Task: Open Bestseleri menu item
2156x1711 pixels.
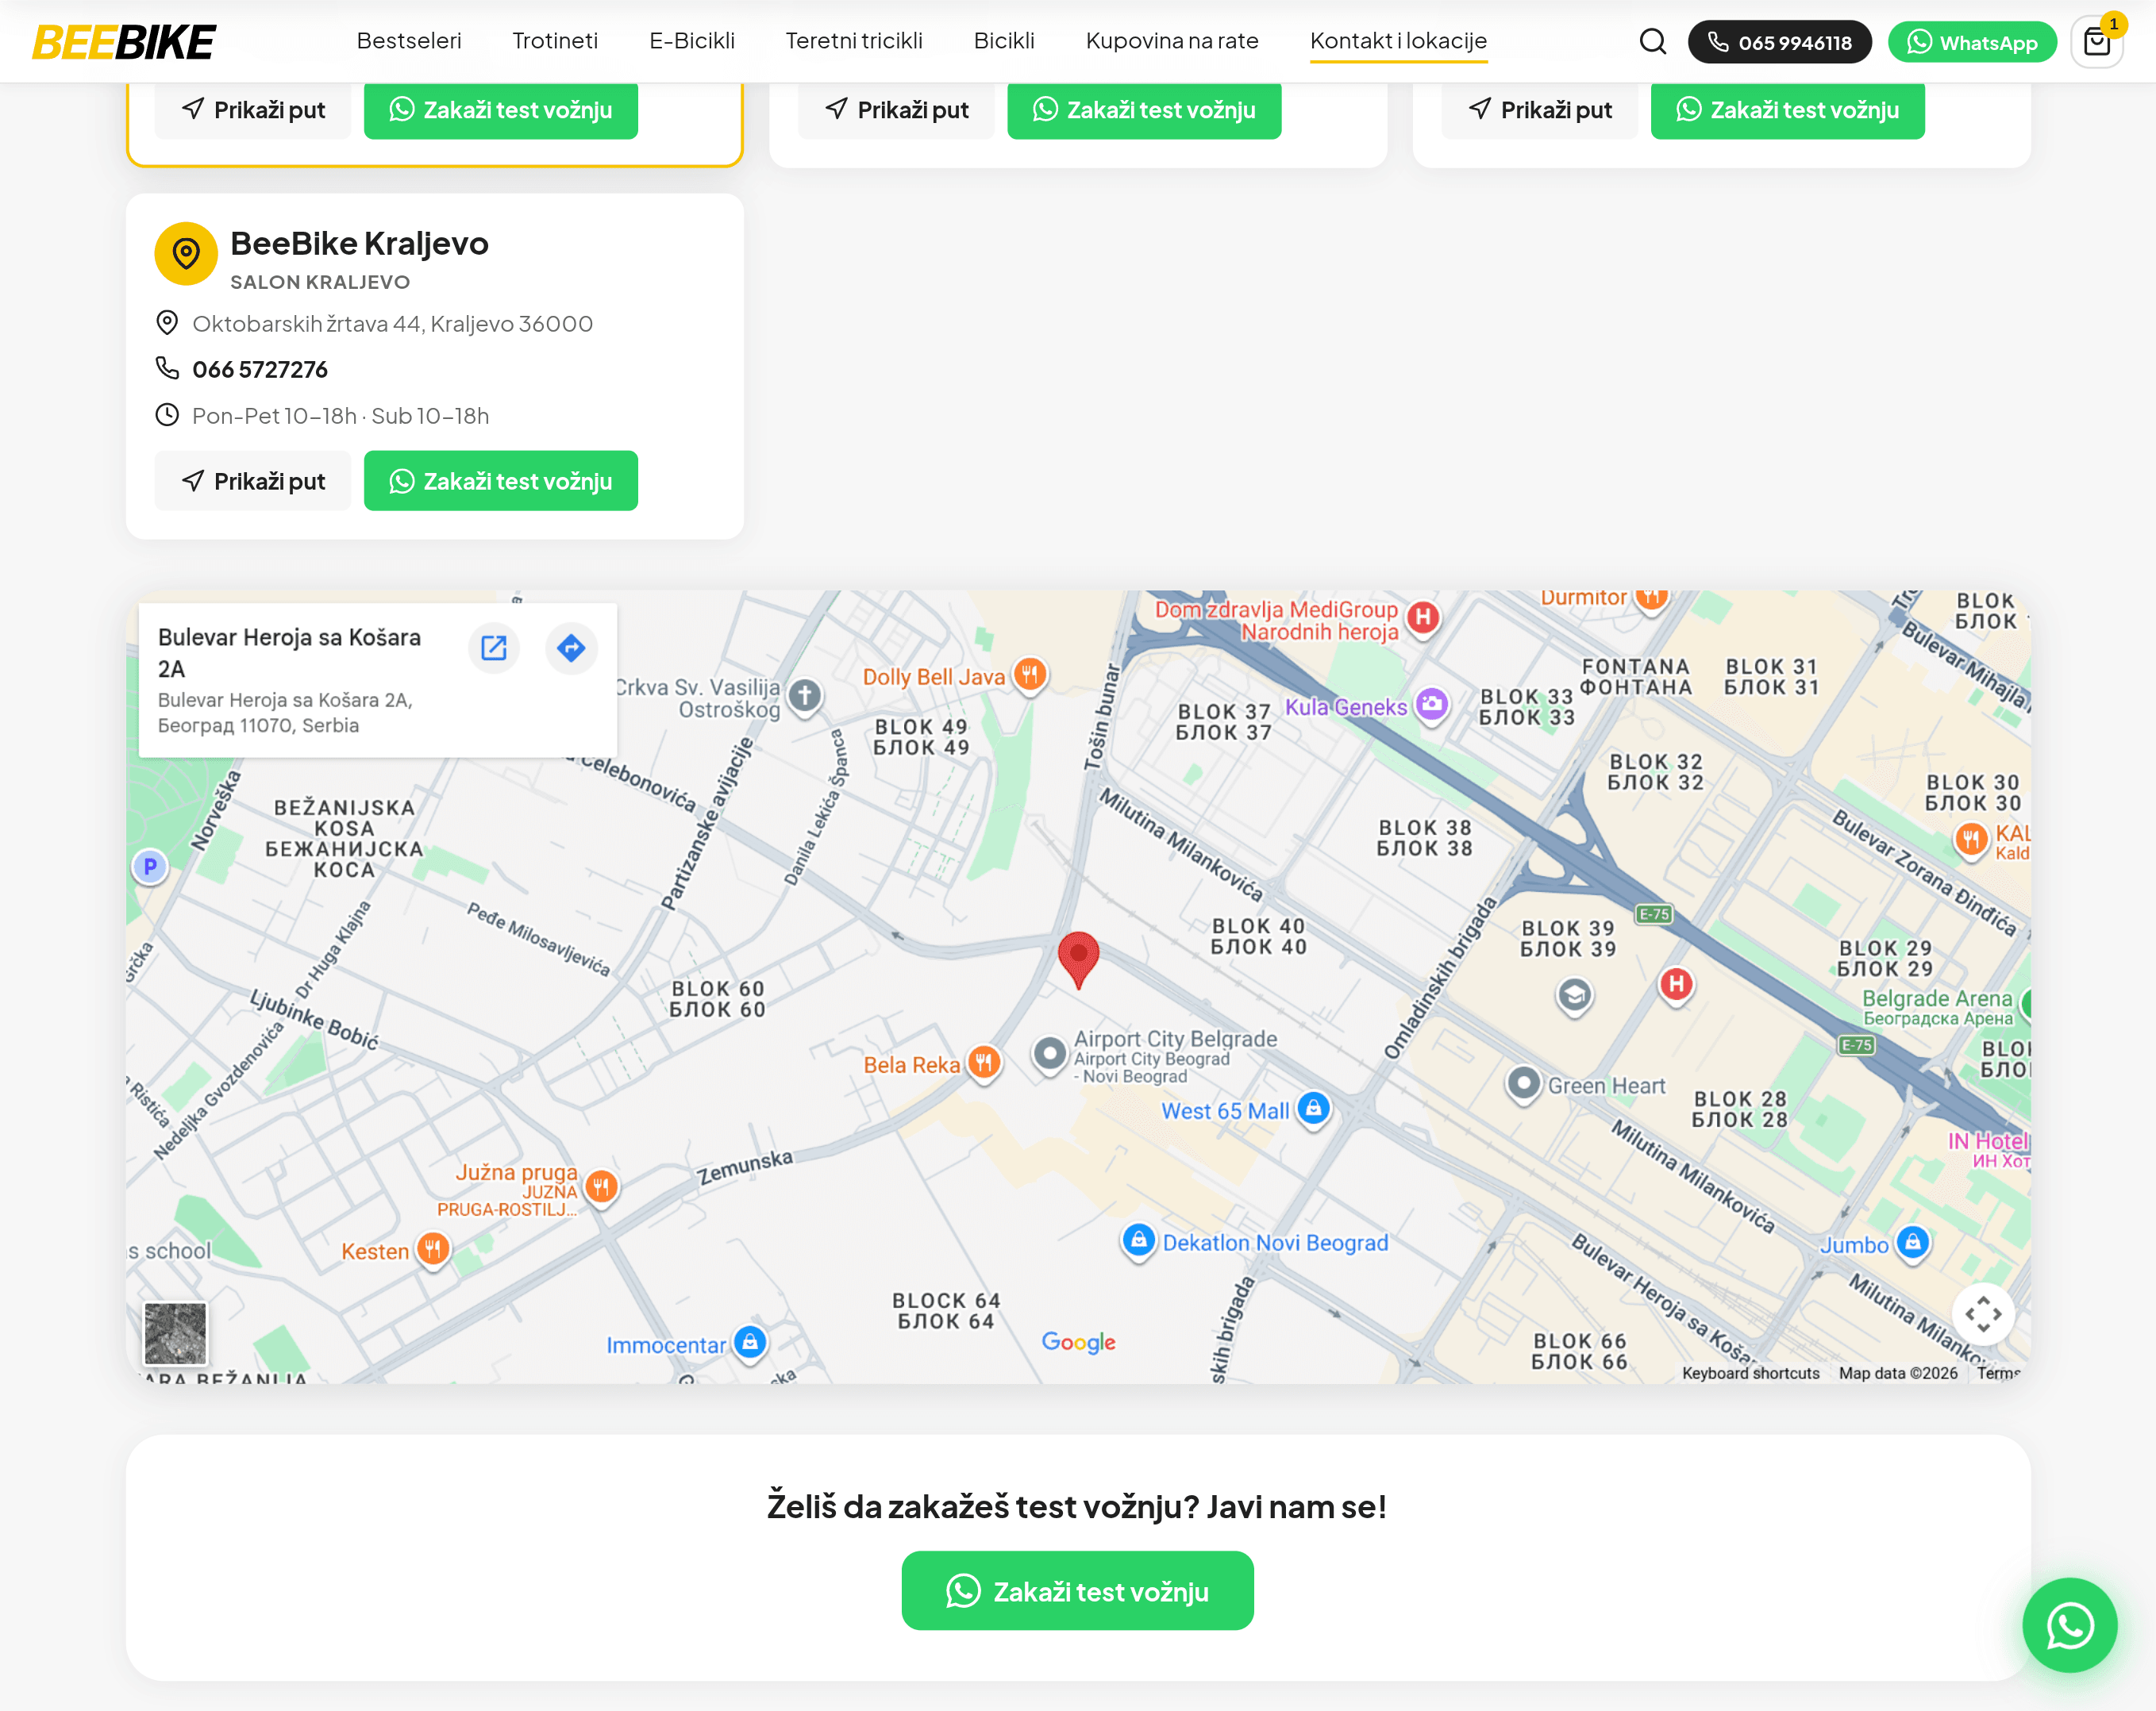Action: coord(408,41)
